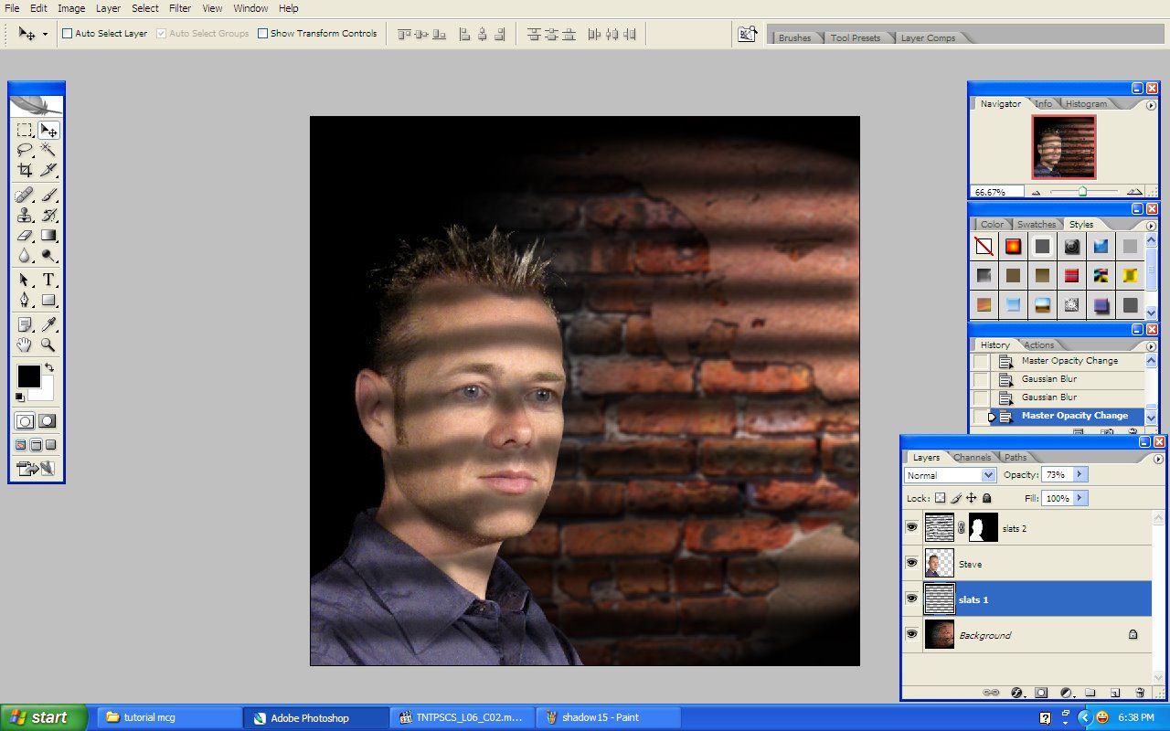Open the Navigator panel flyout menu
1170x731 pixels.
[x=1151, y=104]
